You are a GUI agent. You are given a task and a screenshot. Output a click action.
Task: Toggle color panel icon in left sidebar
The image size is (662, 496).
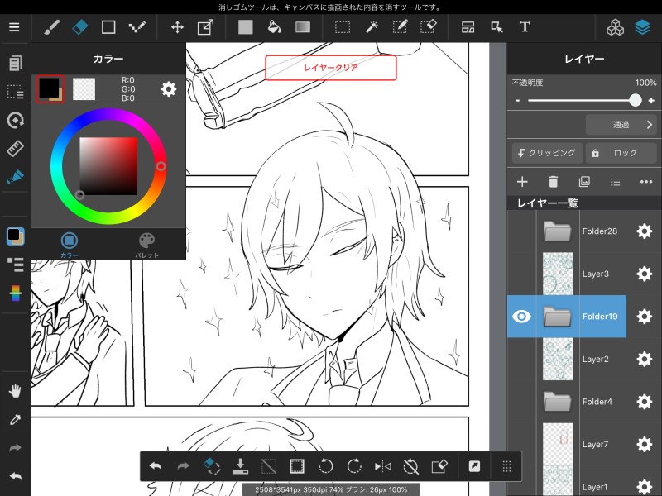[15, 236]
